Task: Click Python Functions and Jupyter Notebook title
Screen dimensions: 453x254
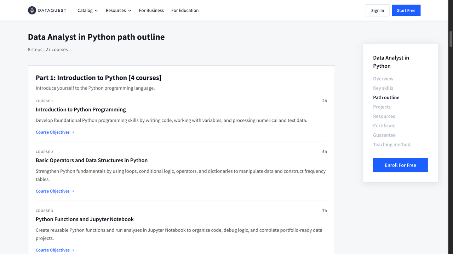Action: click(85, 219)
